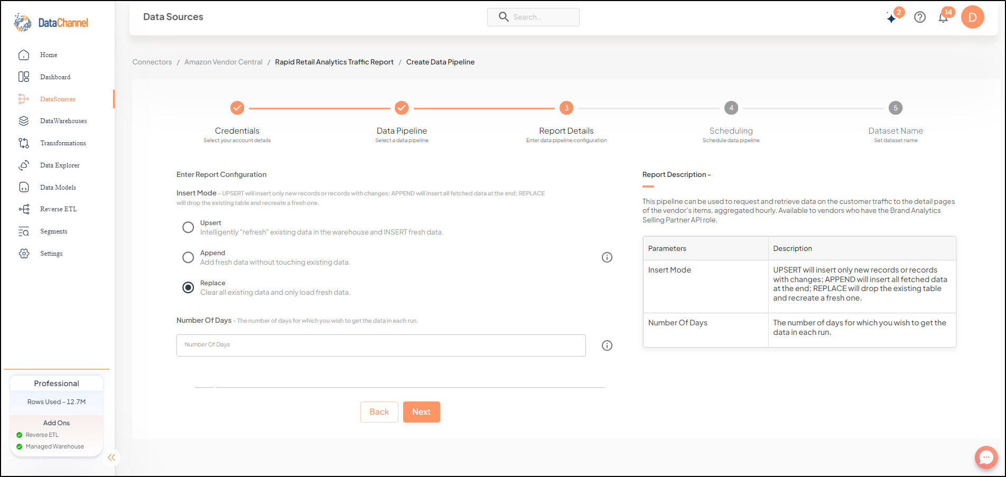
Task: Click the Dataset Name step label
Action: 896,130
